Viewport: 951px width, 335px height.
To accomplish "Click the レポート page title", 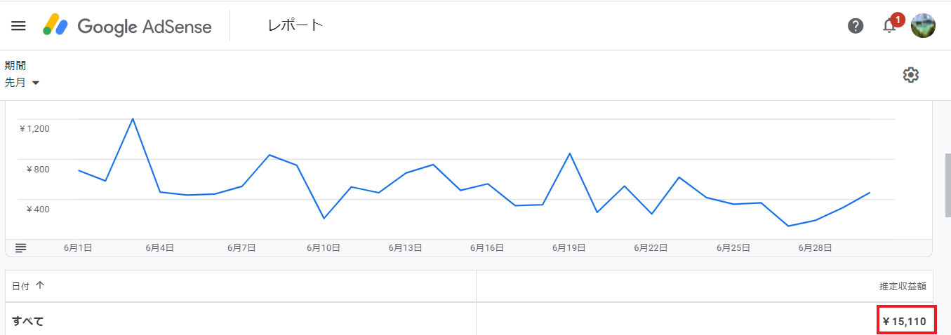I will pos(295,26).
